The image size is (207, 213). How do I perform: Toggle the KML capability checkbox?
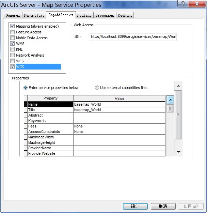pos(13,49)
